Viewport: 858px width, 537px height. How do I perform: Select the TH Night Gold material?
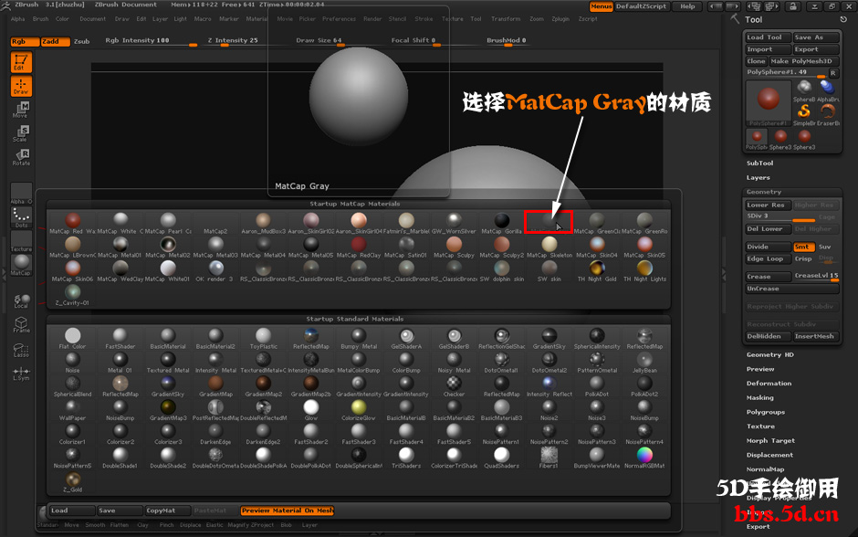tap(597, 271)
